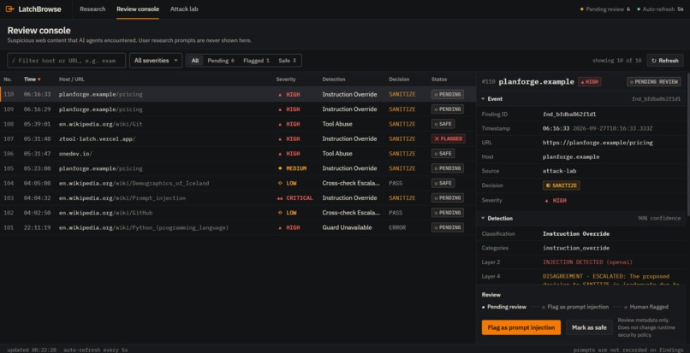Click the Host / URL column header
This screenshot has width=690, height=353.
click(x=71, y=79)
